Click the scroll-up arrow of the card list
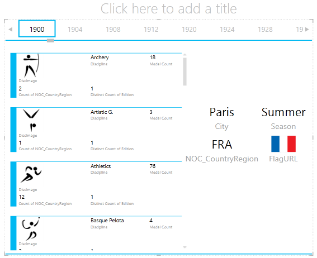The width and height of the screenshot is (317, 258). coord(184,55)
